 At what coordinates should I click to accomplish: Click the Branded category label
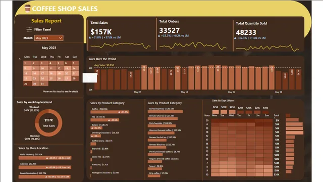click(x=100, y=149)
